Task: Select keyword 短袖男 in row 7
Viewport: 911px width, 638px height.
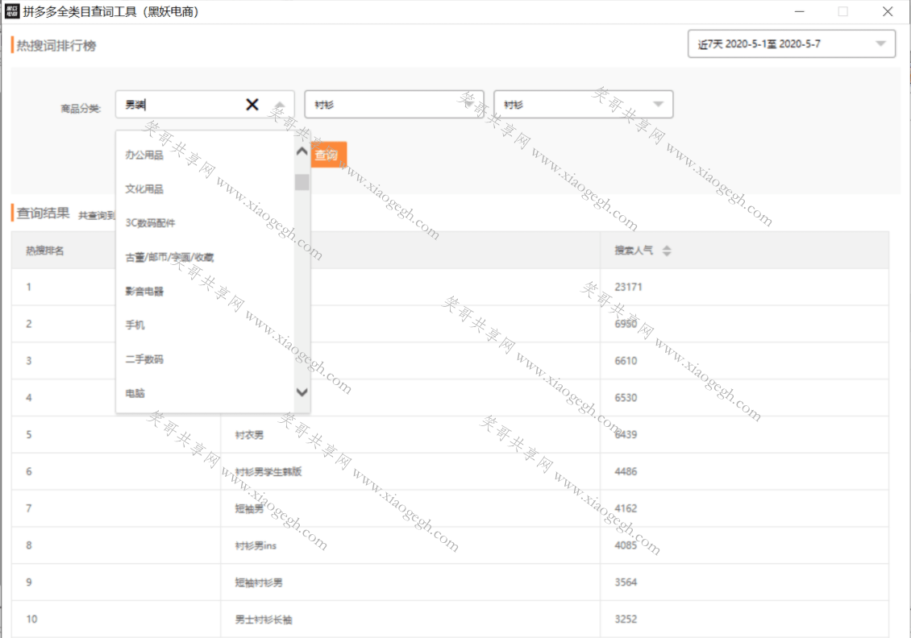Action: [249, 508]
